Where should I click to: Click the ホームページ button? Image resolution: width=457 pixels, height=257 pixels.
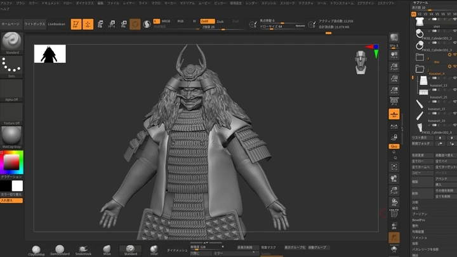click(11, 24)
